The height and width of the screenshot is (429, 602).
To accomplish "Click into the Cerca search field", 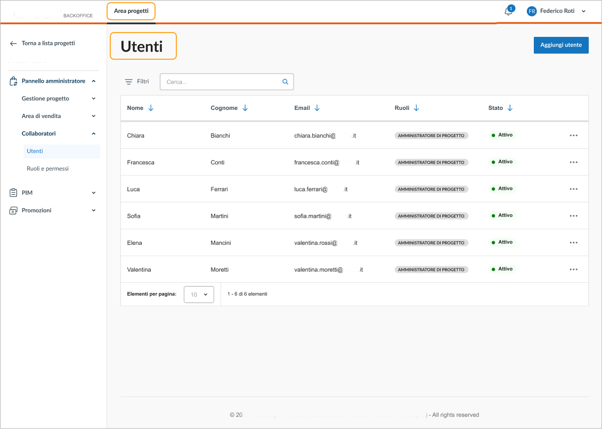I will pyautogui.click(x=221, y=82).
